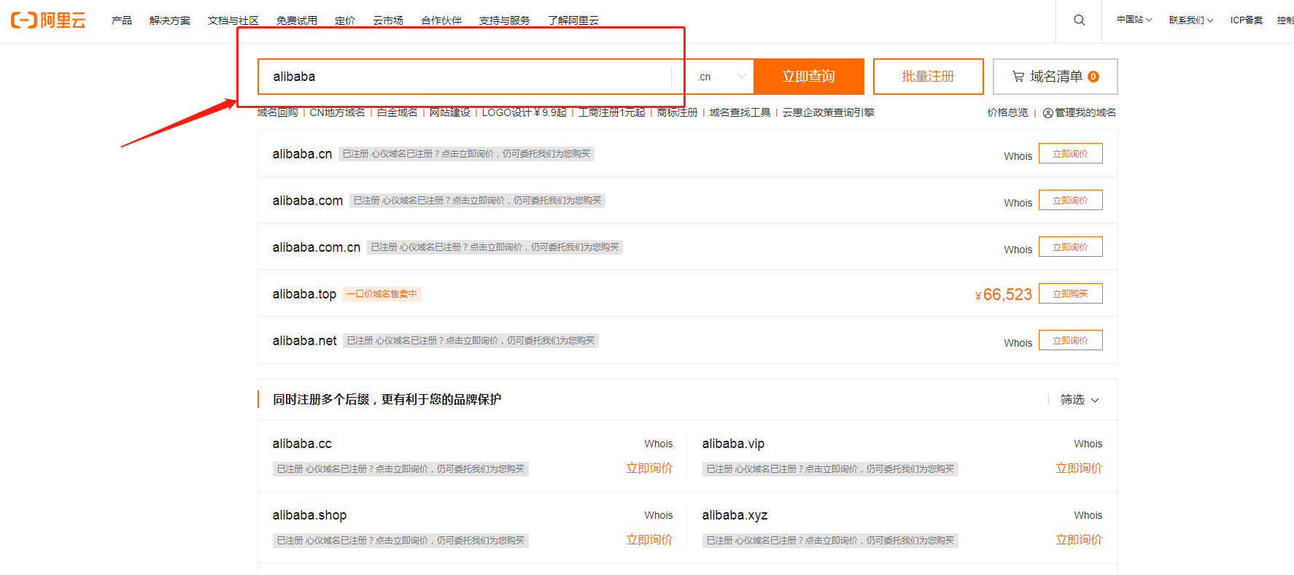
Task: Click 立即询价 for alibaba.net
Action: 1071,340
